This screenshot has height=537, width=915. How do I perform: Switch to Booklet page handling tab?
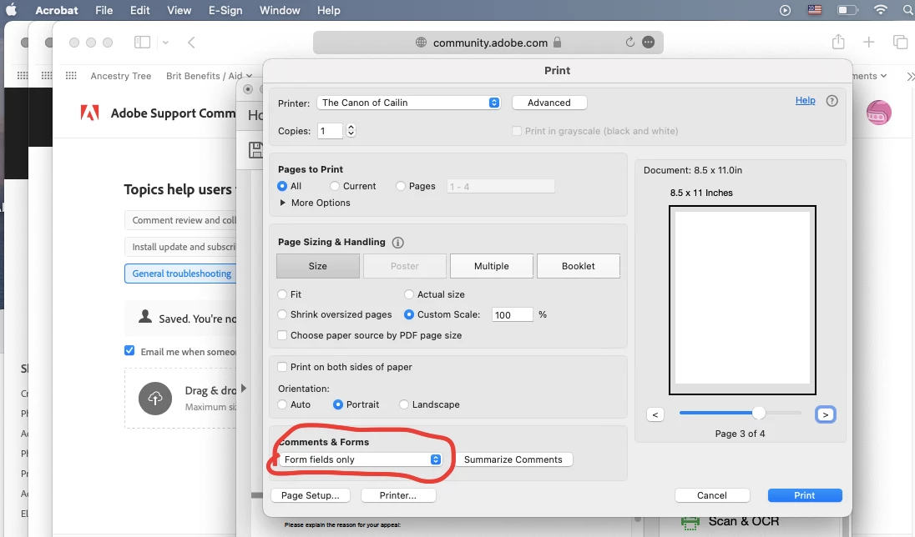(579, 266)
